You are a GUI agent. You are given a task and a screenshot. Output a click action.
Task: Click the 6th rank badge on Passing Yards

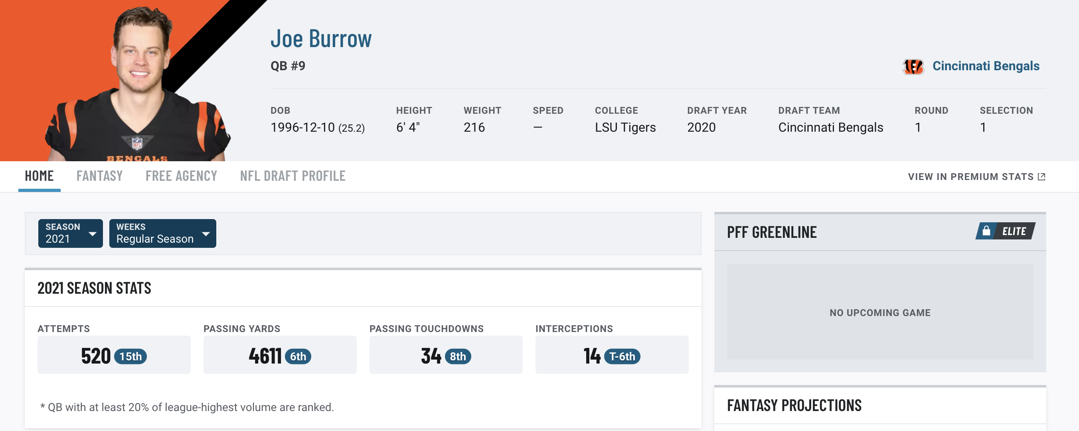tap(297, 356)
